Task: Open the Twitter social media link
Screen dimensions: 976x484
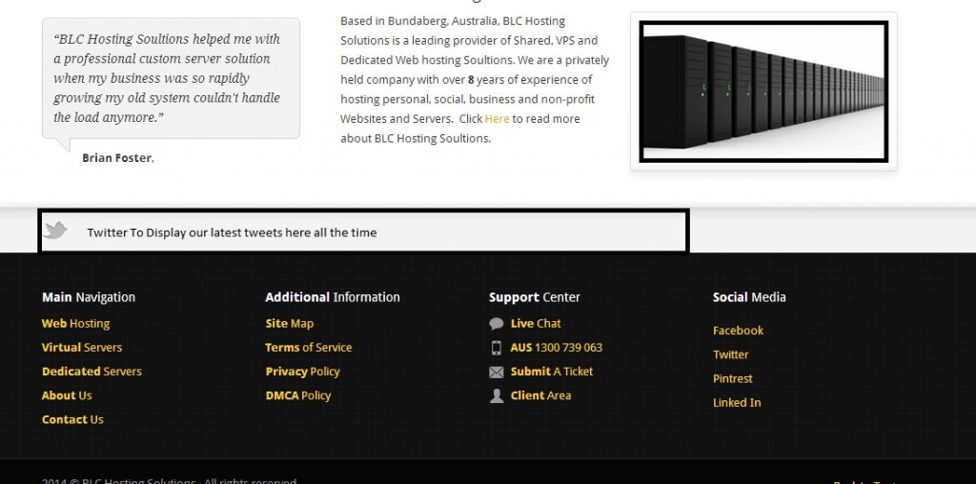Action: click(730, 354)
